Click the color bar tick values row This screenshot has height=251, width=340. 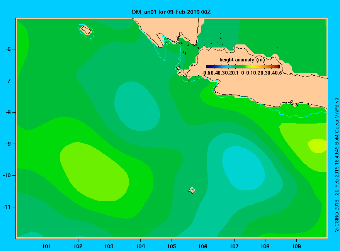[242, 73]
